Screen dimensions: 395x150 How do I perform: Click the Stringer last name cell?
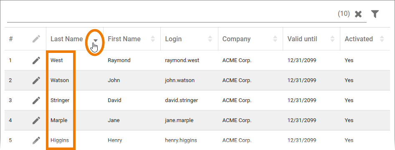(x=60, y=100)
